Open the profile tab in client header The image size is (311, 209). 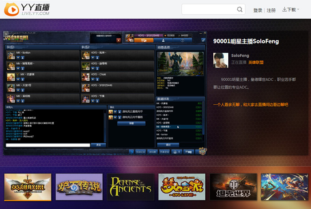[x=163, y=40]
